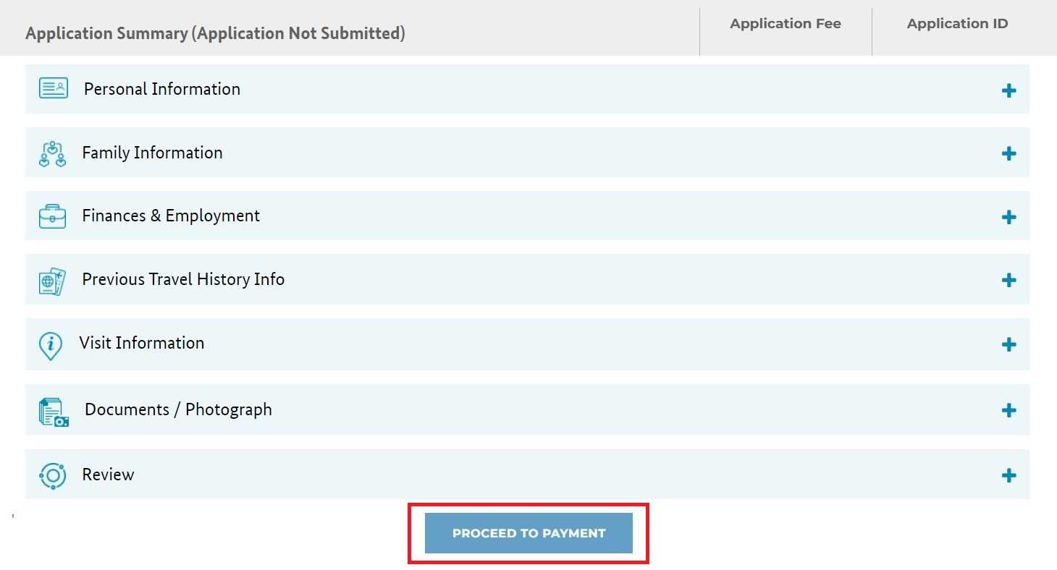Click the ID card icon beside Personal Information
1057x570 pixels.
point(53,89)
